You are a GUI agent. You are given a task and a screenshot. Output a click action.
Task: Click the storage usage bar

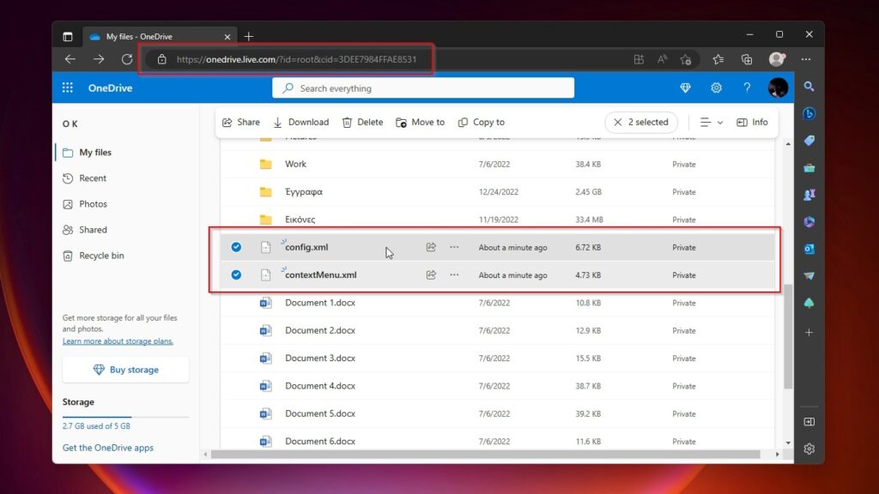click(x=125, y=417)
